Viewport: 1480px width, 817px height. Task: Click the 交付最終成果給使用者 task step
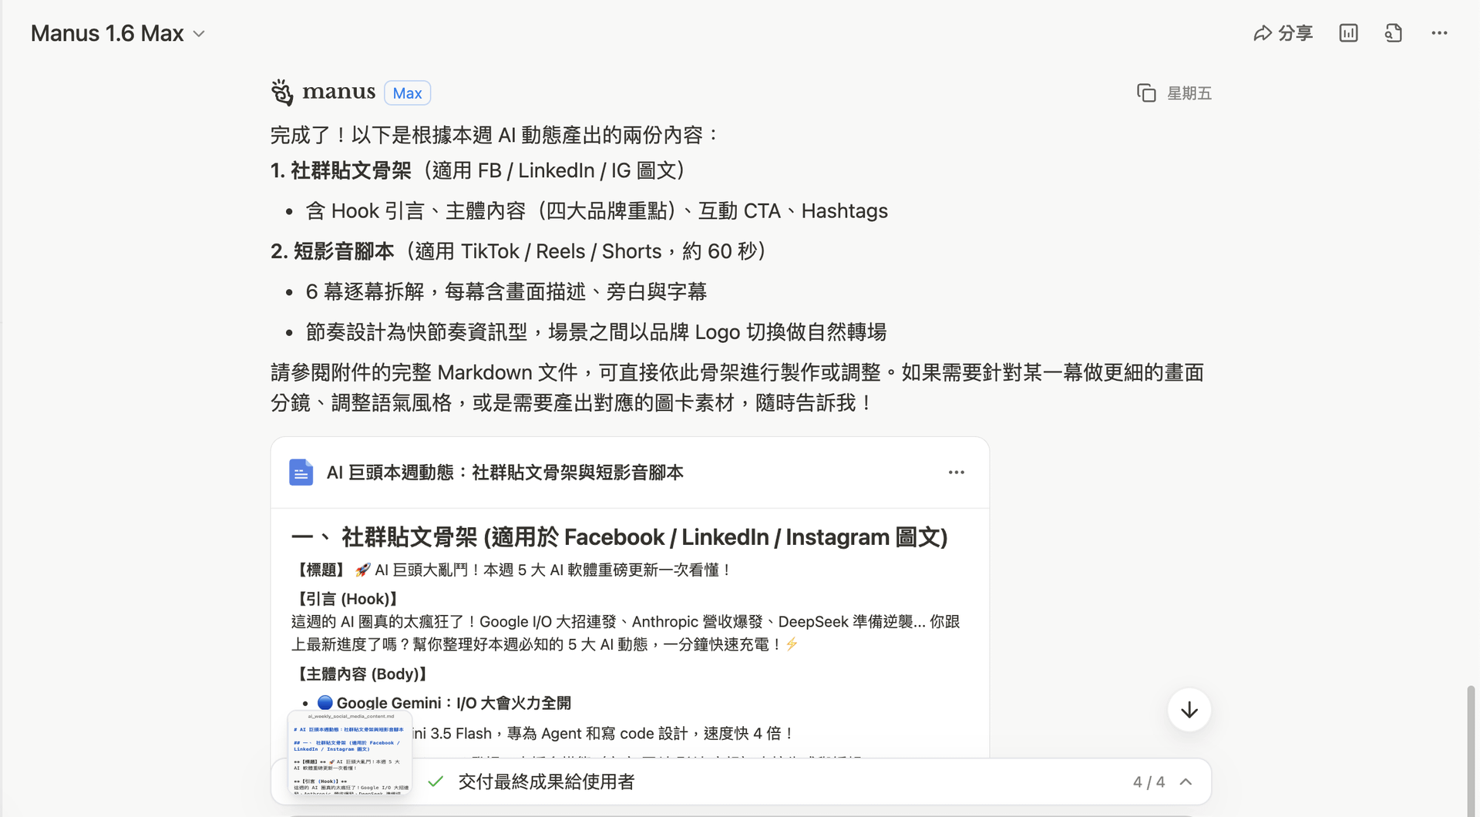click(547, 782)
